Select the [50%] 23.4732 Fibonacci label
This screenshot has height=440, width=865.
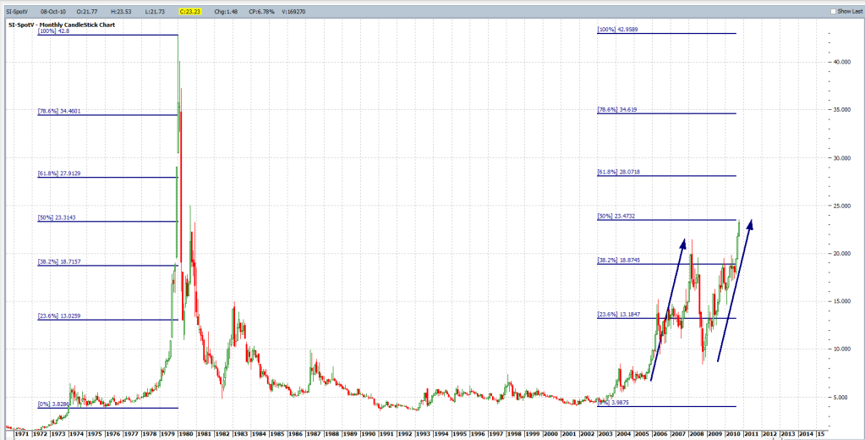tap(616, 216)
